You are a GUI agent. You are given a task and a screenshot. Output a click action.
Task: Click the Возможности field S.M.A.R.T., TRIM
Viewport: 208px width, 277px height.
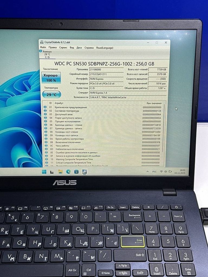[x=128, y=97]
